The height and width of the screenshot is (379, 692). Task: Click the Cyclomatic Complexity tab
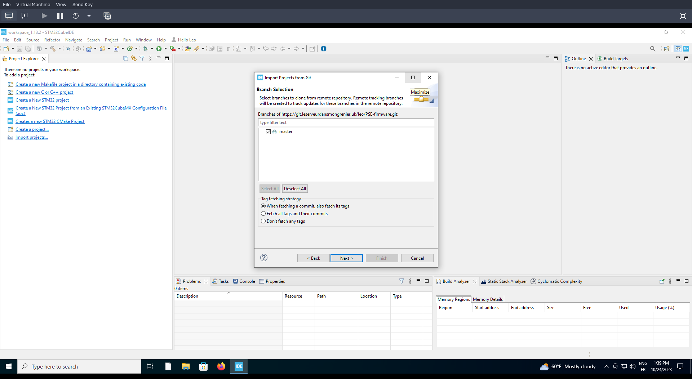pos(556,281)
